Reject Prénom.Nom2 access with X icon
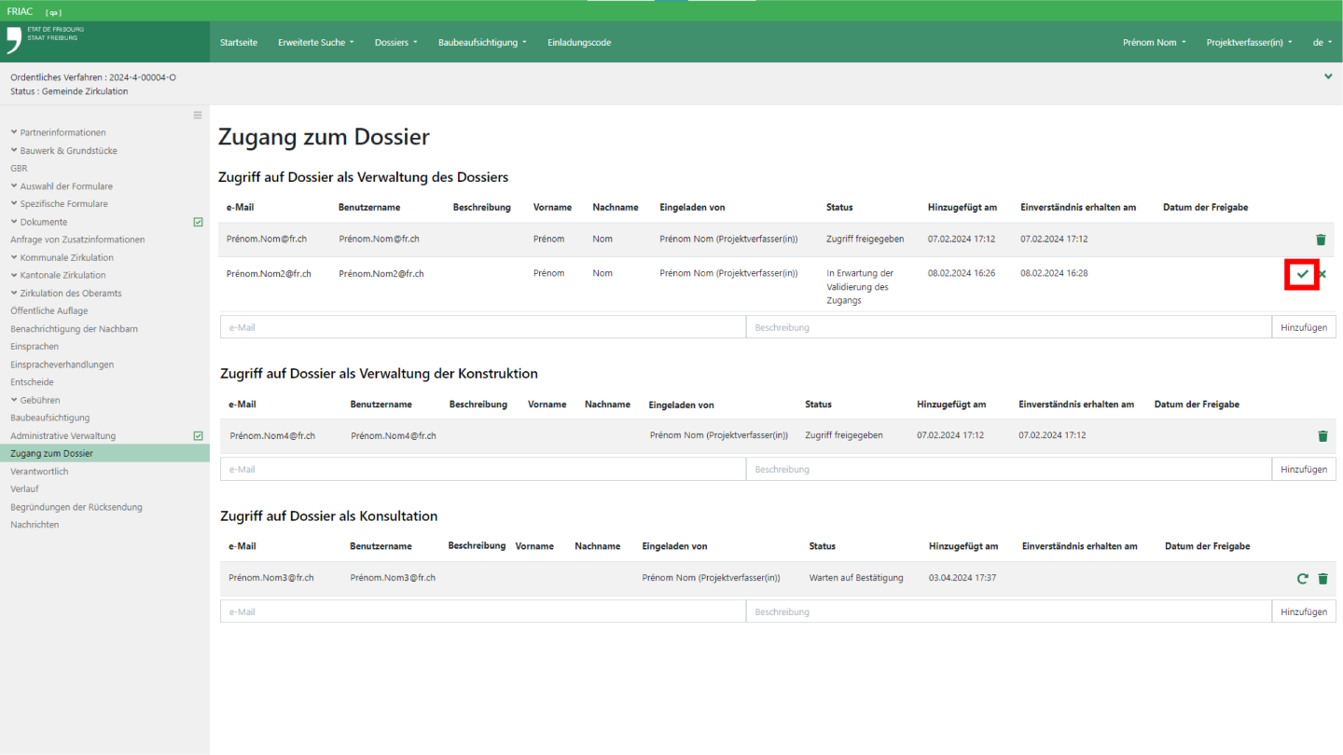 pos(1322,274)
